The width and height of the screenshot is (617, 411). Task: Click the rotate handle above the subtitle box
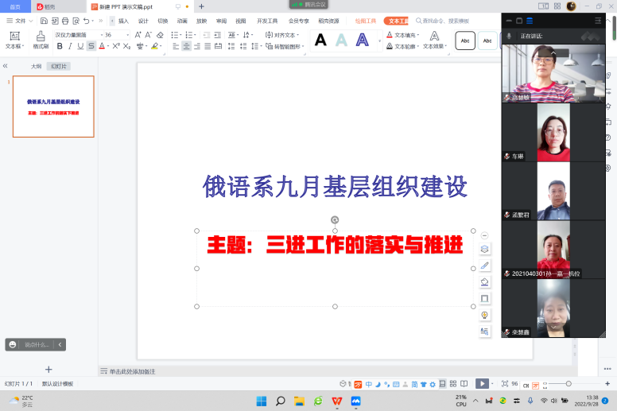[335, 219]
